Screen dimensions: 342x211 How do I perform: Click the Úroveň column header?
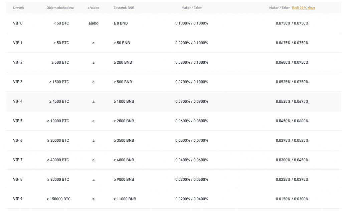[x=18, y=8]
